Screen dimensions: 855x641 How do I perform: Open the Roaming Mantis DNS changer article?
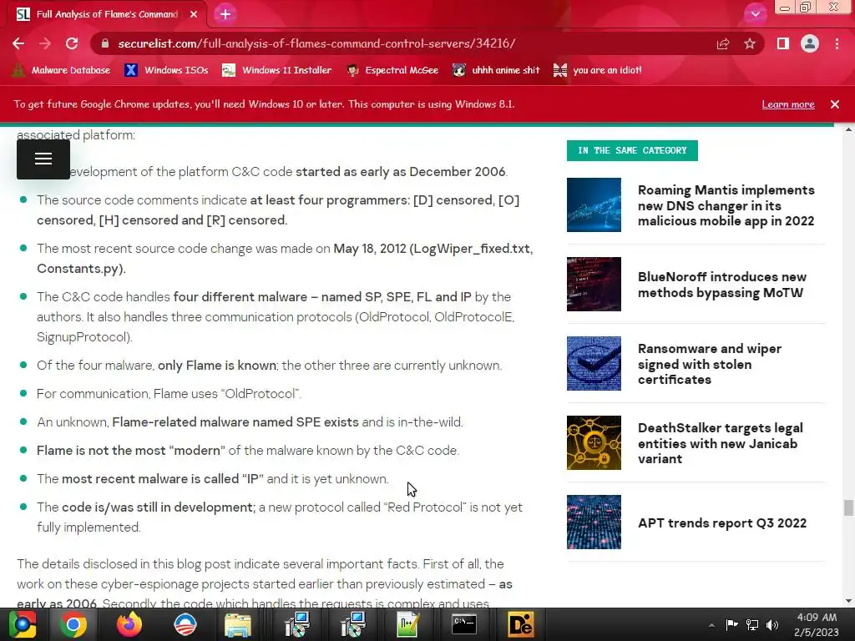click(x=726, y=205)
